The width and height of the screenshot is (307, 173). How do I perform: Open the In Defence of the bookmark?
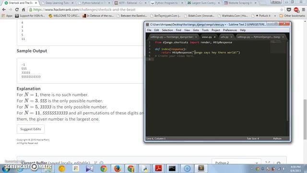(x=98, y=16)
